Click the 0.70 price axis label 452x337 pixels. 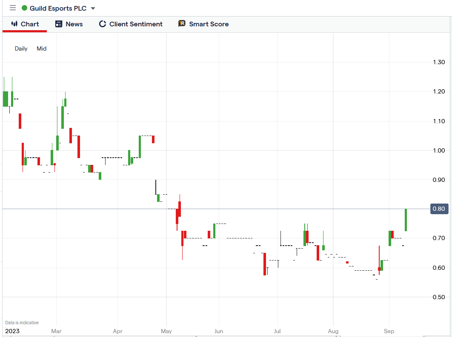click(x=439, y=238)
